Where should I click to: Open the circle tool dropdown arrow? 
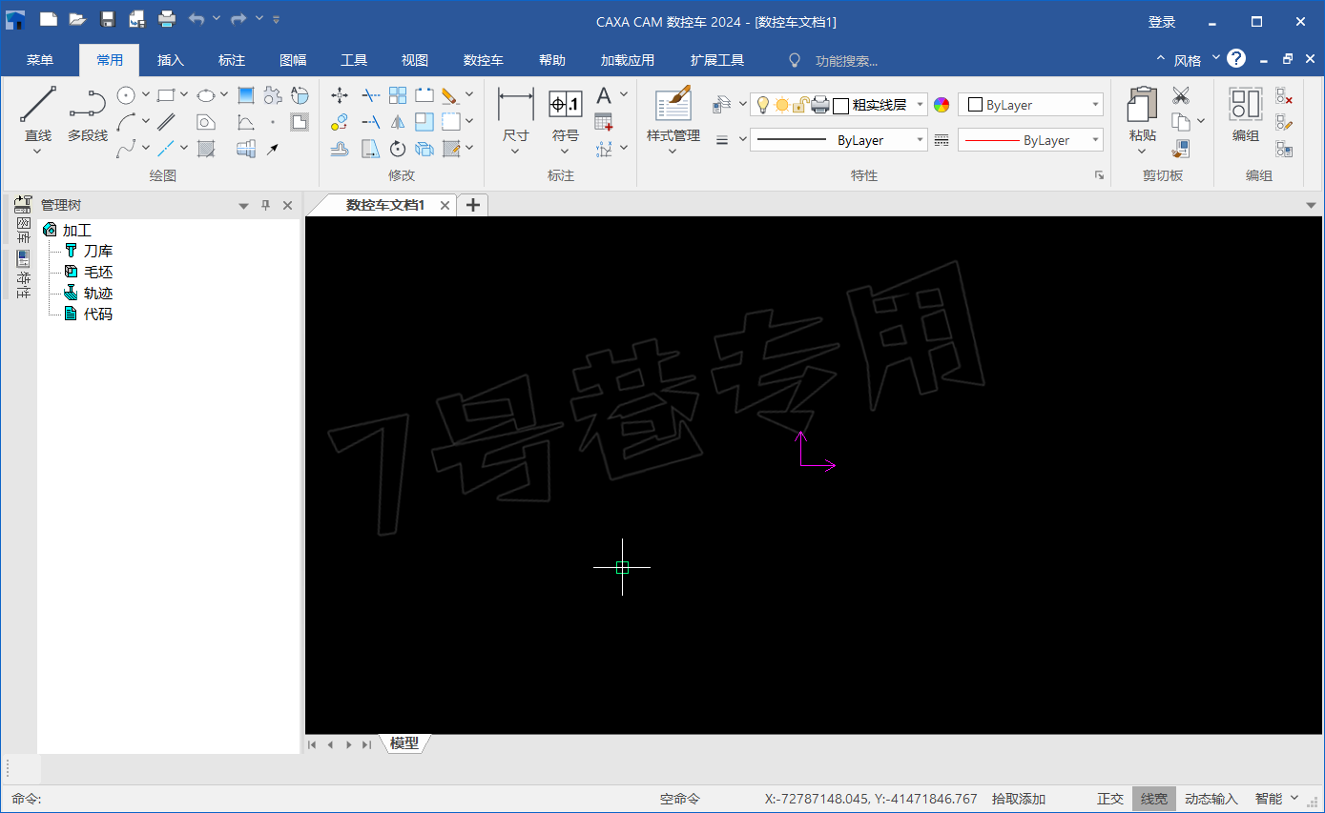point(146,95)
